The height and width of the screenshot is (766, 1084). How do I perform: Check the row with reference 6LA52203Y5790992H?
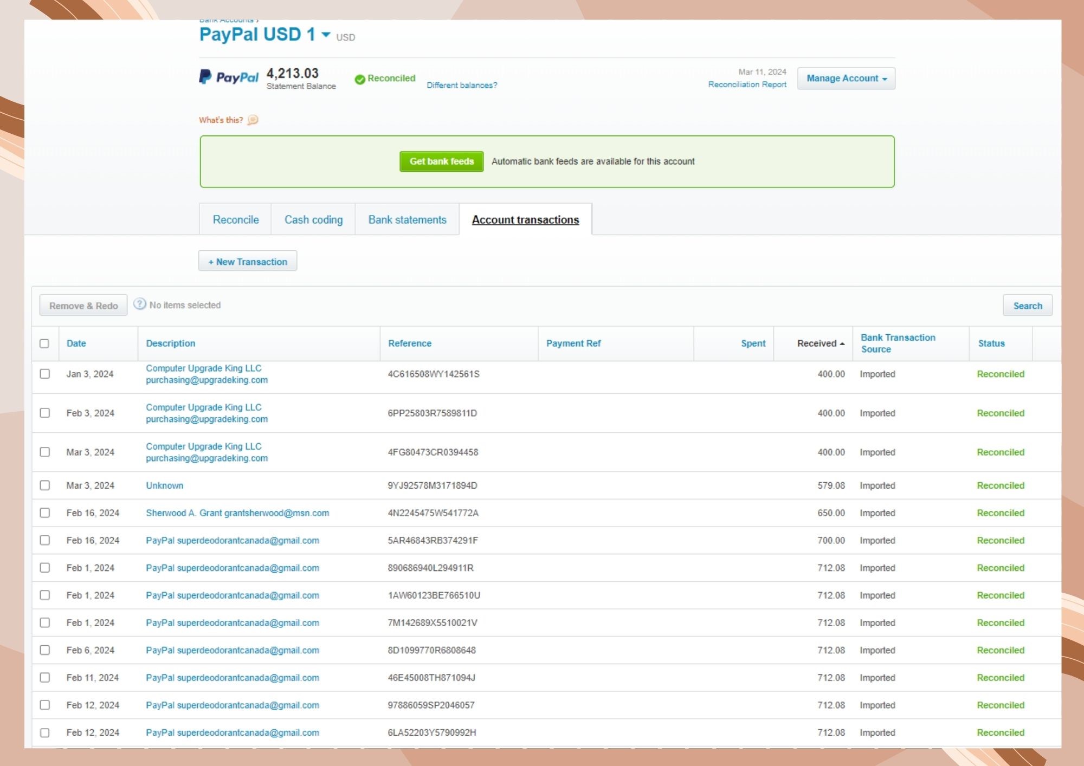(45, 732)
